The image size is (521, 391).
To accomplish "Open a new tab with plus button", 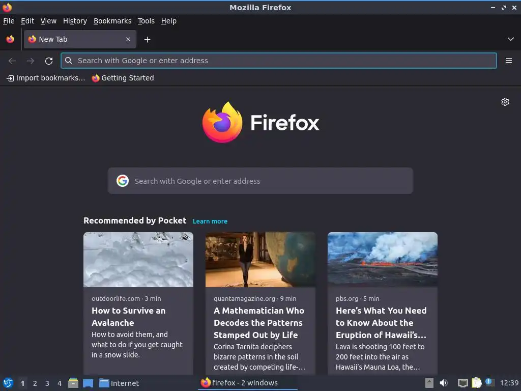I will 147,40.
